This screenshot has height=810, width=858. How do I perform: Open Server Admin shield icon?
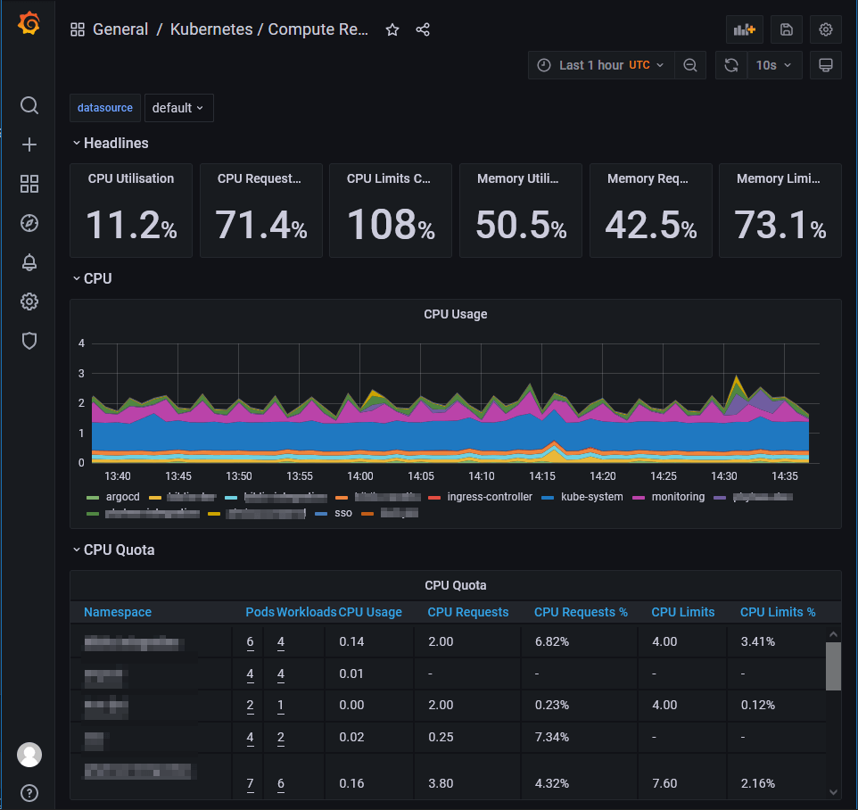coord(29,341)
